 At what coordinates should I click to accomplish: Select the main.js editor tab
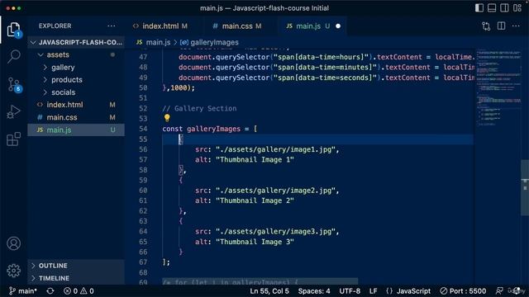tap(307, 26)
